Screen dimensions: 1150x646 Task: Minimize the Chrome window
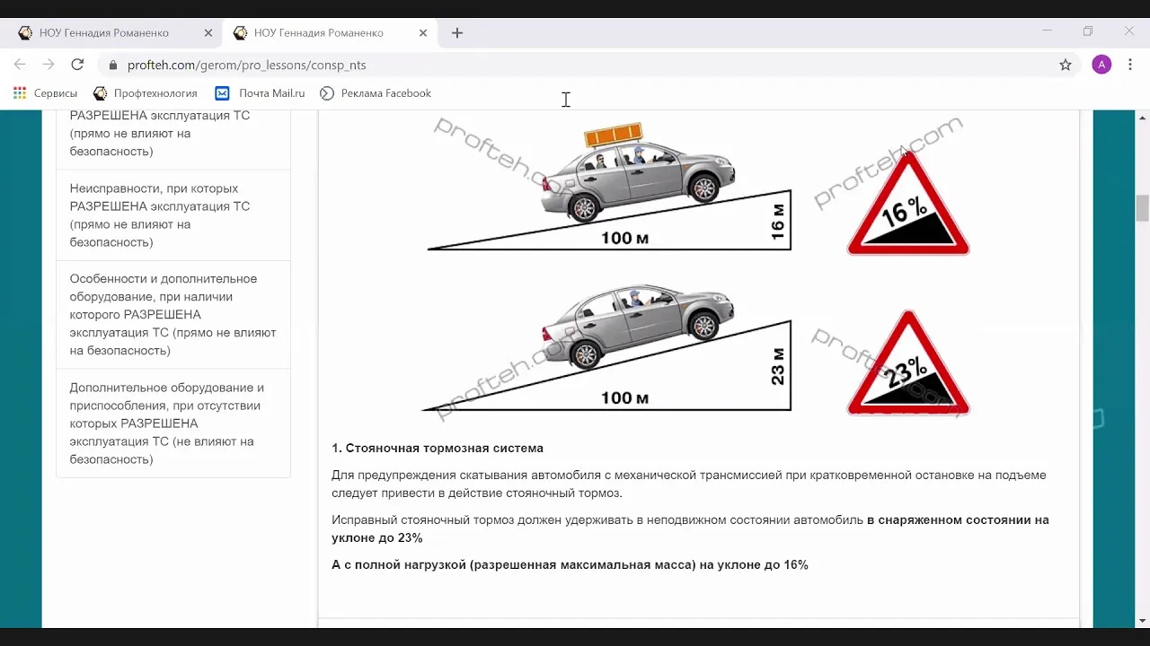click(x=1047, y=31)
